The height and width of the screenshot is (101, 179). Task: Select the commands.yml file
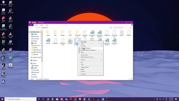[114, 34]
